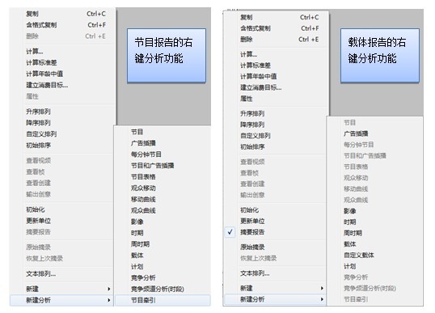Choose 时期 in 载体报告 submenu
Viewport: 435px width, 313px height.
[x=350, y=222]
